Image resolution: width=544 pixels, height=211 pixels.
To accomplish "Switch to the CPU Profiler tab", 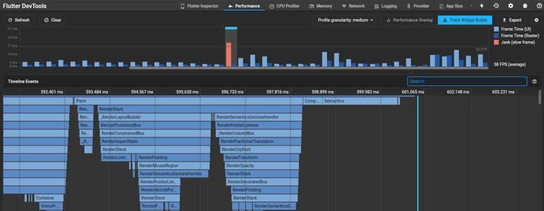I will point(284,6).
